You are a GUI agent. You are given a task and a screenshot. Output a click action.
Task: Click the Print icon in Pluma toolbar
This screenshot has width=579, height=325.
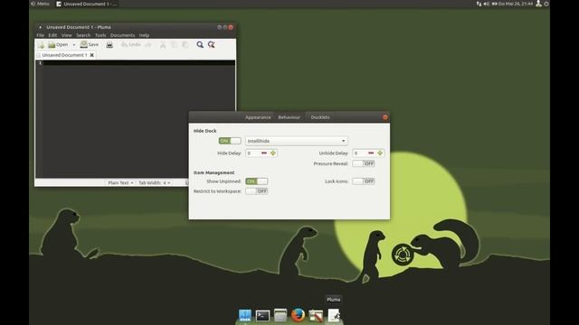(109, 44)
